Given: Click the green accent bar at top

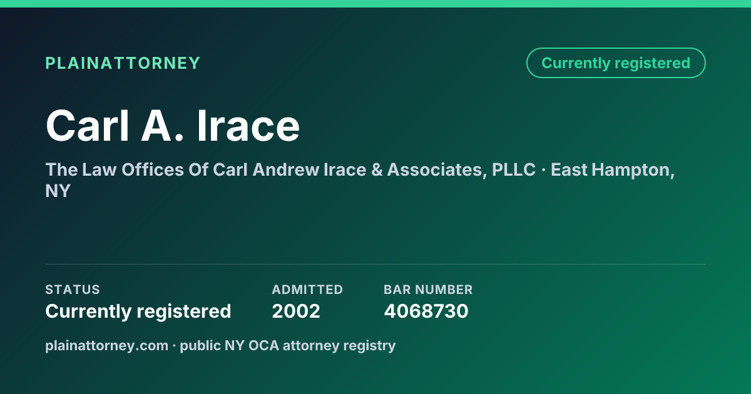Looking at the screenshot, I should [x=375, y=4].
